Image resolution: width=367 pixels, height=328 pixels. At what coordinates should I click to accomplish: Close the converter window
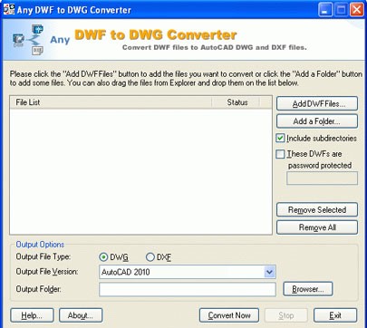(x=357, y=10)
